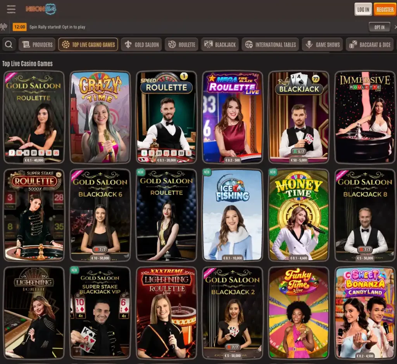Click the Blackjack category icon
The image size is (397, 364).
coord(208,44)
